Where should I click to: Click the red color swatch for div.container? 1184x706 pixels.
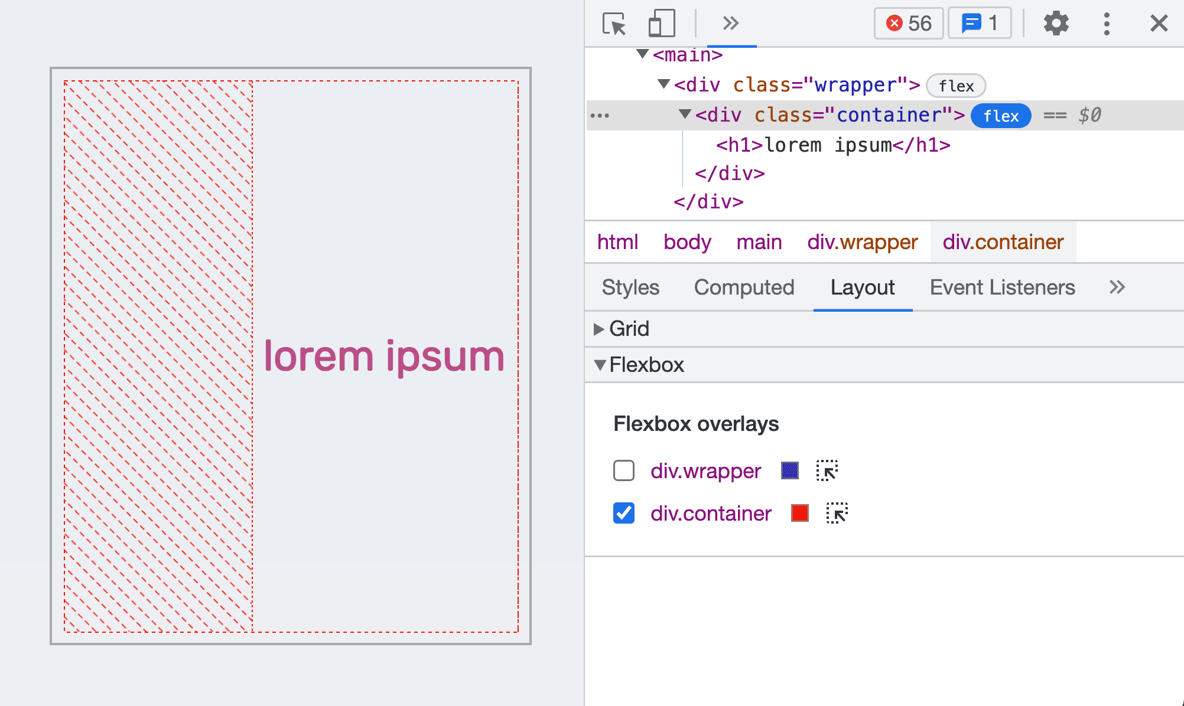[x=801, y=514]
